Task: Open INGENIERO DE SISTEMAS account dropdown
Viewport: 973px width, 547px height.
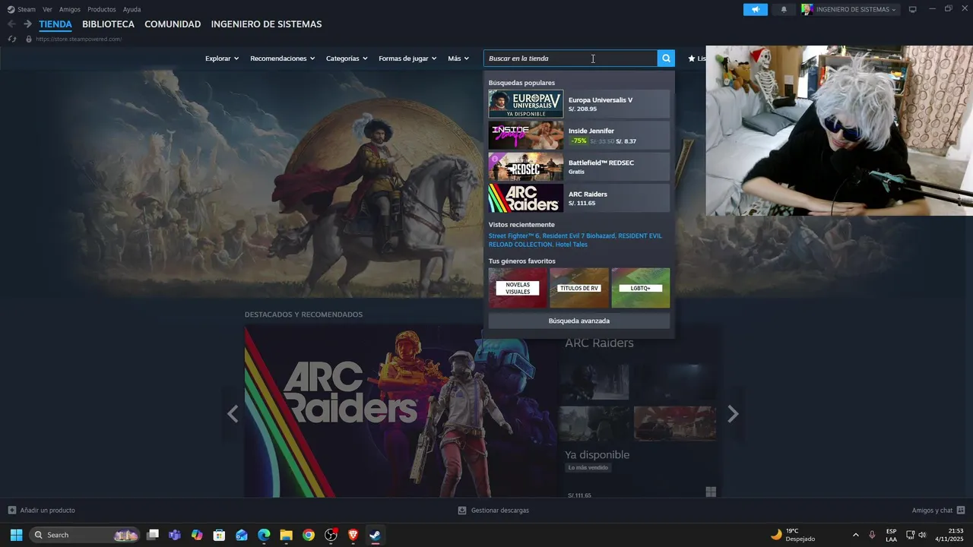Action: pos(850,9)
